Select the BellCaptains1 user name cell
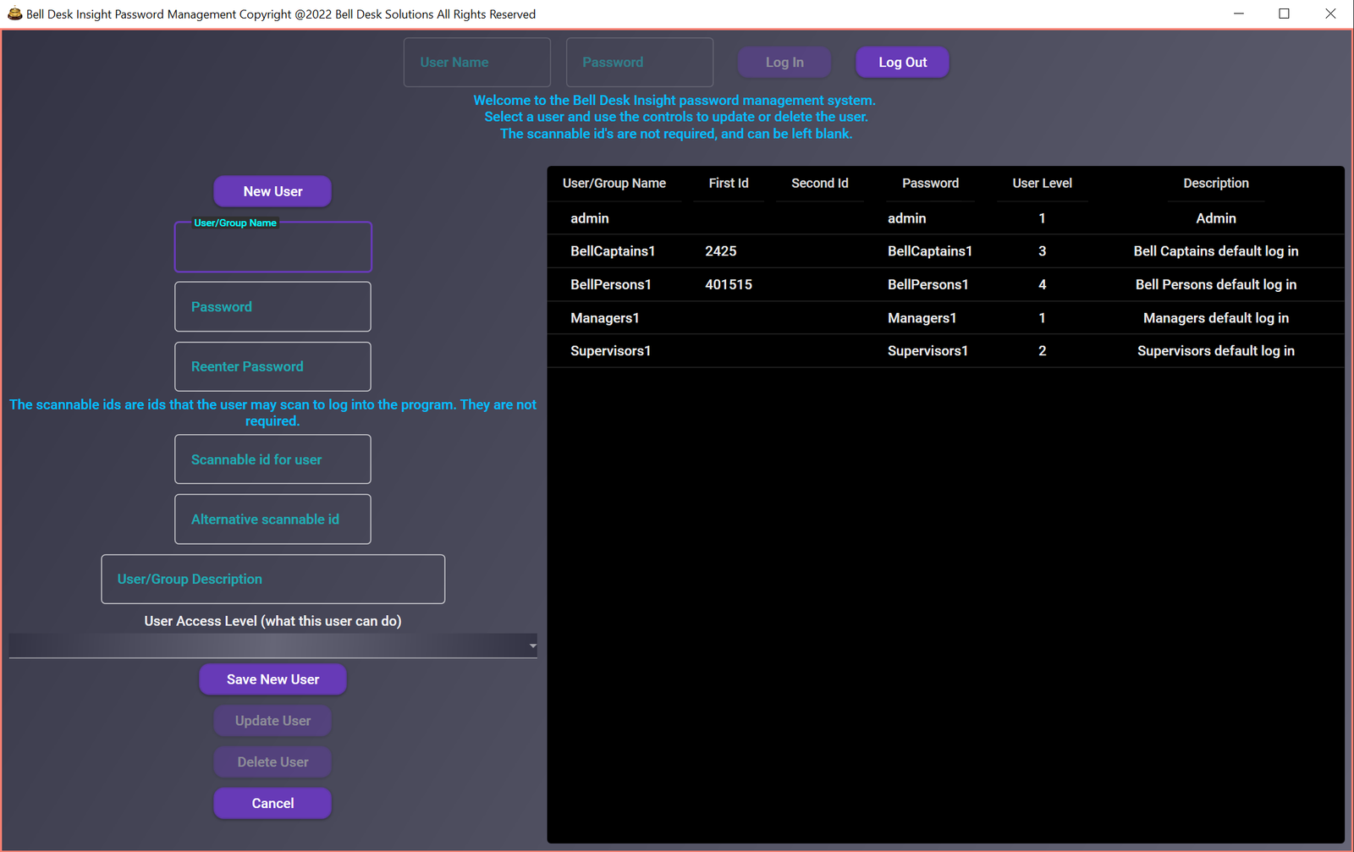The image size is (1354, 852). click(x=613, y=251)
